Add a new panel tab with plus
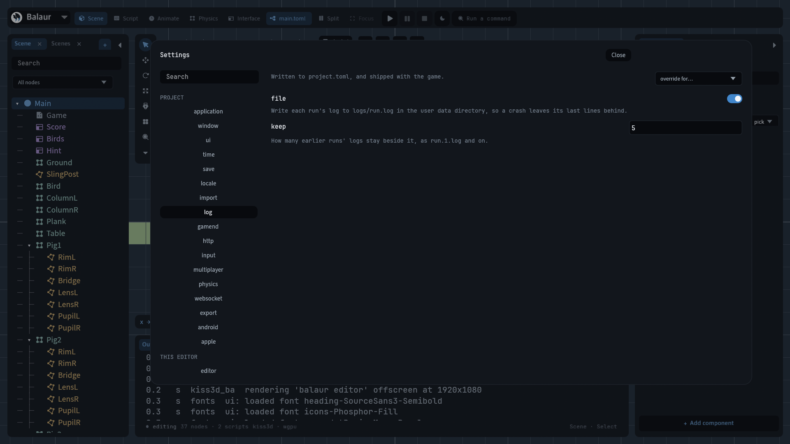This screenshot has height=444, width=790. 105,45
